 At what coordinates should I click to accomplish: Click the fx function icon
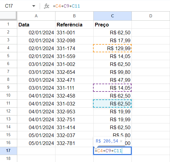tap(46, 6)
